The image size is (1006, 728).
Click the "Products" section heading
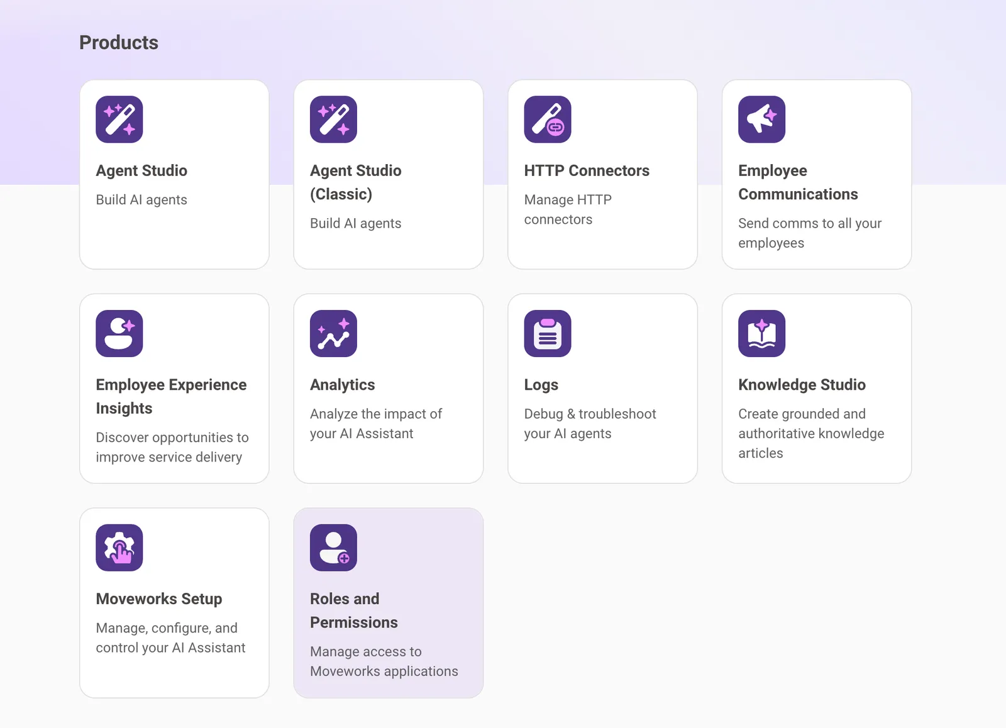click(119, 43)
